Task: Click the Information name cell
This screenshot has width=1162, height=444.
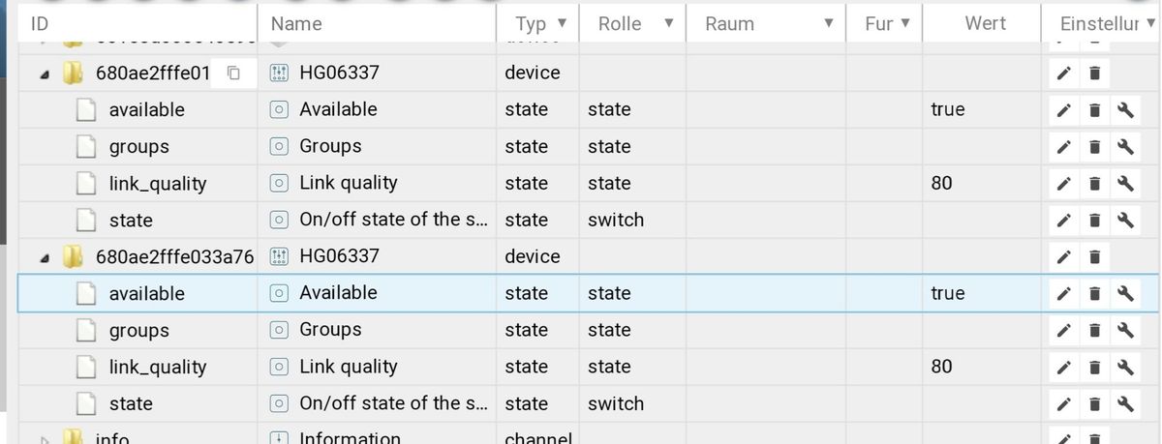Action: 350,437
